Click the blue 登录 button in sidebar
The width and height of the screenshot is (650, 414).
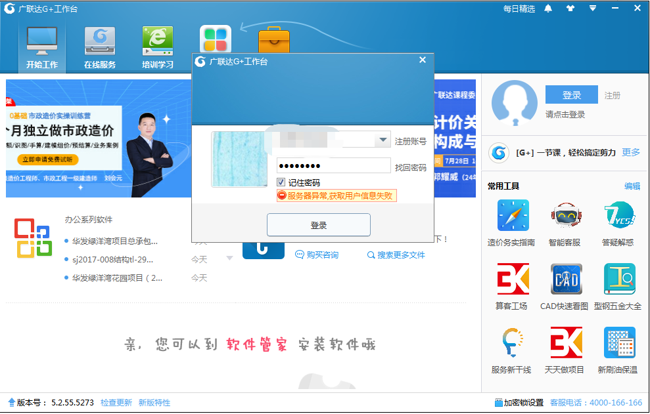571,94
